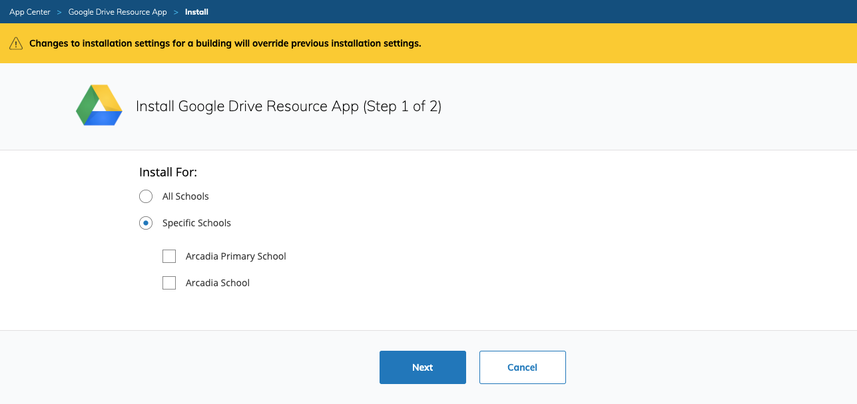Click the "Install For:" section label
This screenshot has width=857, height=404.
[x=168, y=172]
